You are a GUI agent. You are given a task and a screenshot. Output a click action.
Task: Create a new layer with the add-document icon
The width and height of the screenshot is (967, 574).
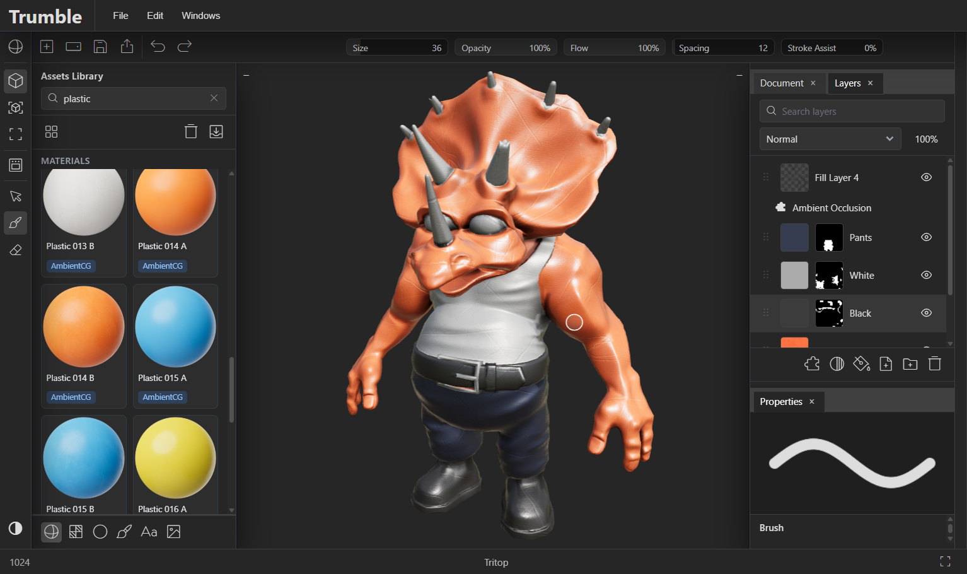coord(886,364)
